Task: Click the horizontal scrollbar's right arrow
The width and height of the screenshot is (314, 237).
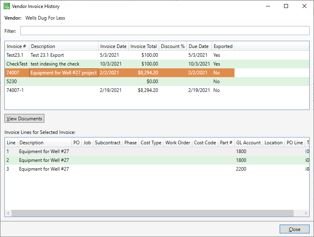Action: (x=306, y=213)
